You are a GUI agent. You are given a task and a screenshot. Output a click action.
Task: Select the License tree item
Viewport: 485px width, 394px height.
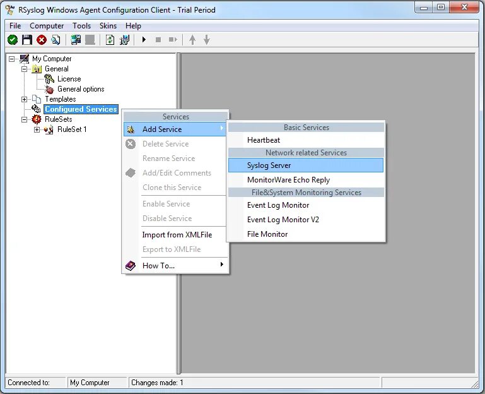click(x=69, y=79)
